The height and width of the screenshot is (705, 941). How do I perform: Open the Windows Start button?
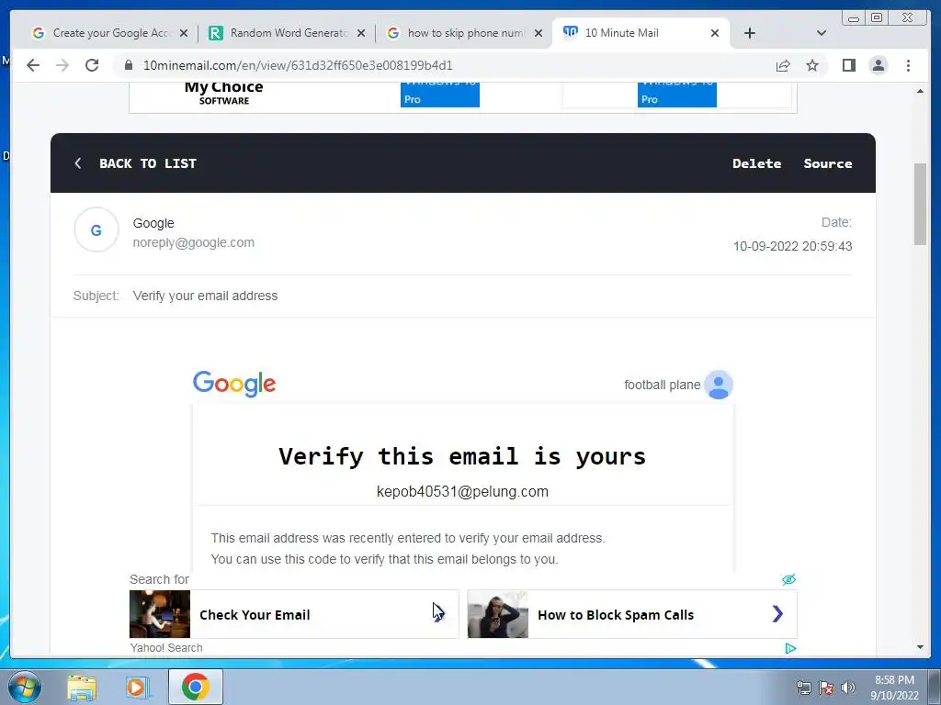click(x=25, y=687)
